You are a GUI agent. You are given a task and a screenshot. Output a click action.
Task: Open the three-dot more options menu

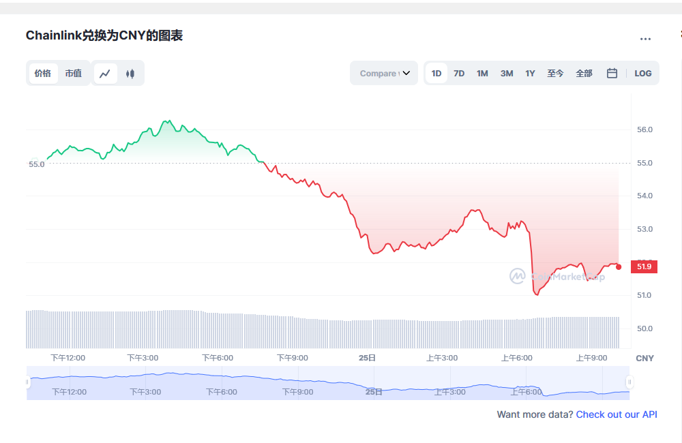click(645, 39)
